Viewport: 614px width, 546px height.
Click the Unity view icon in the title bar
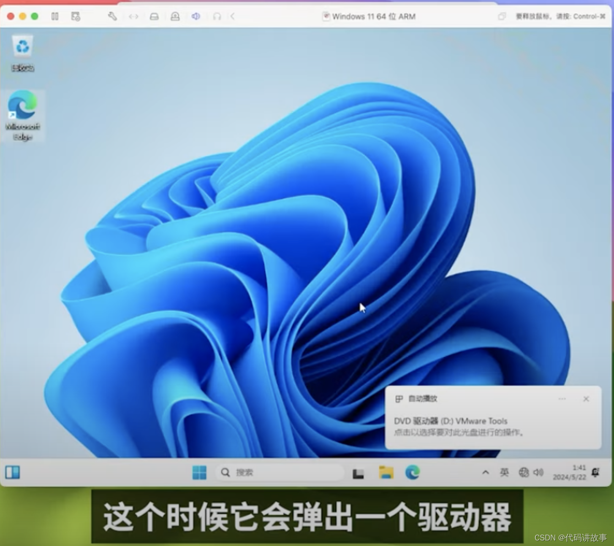pos(502,16)
